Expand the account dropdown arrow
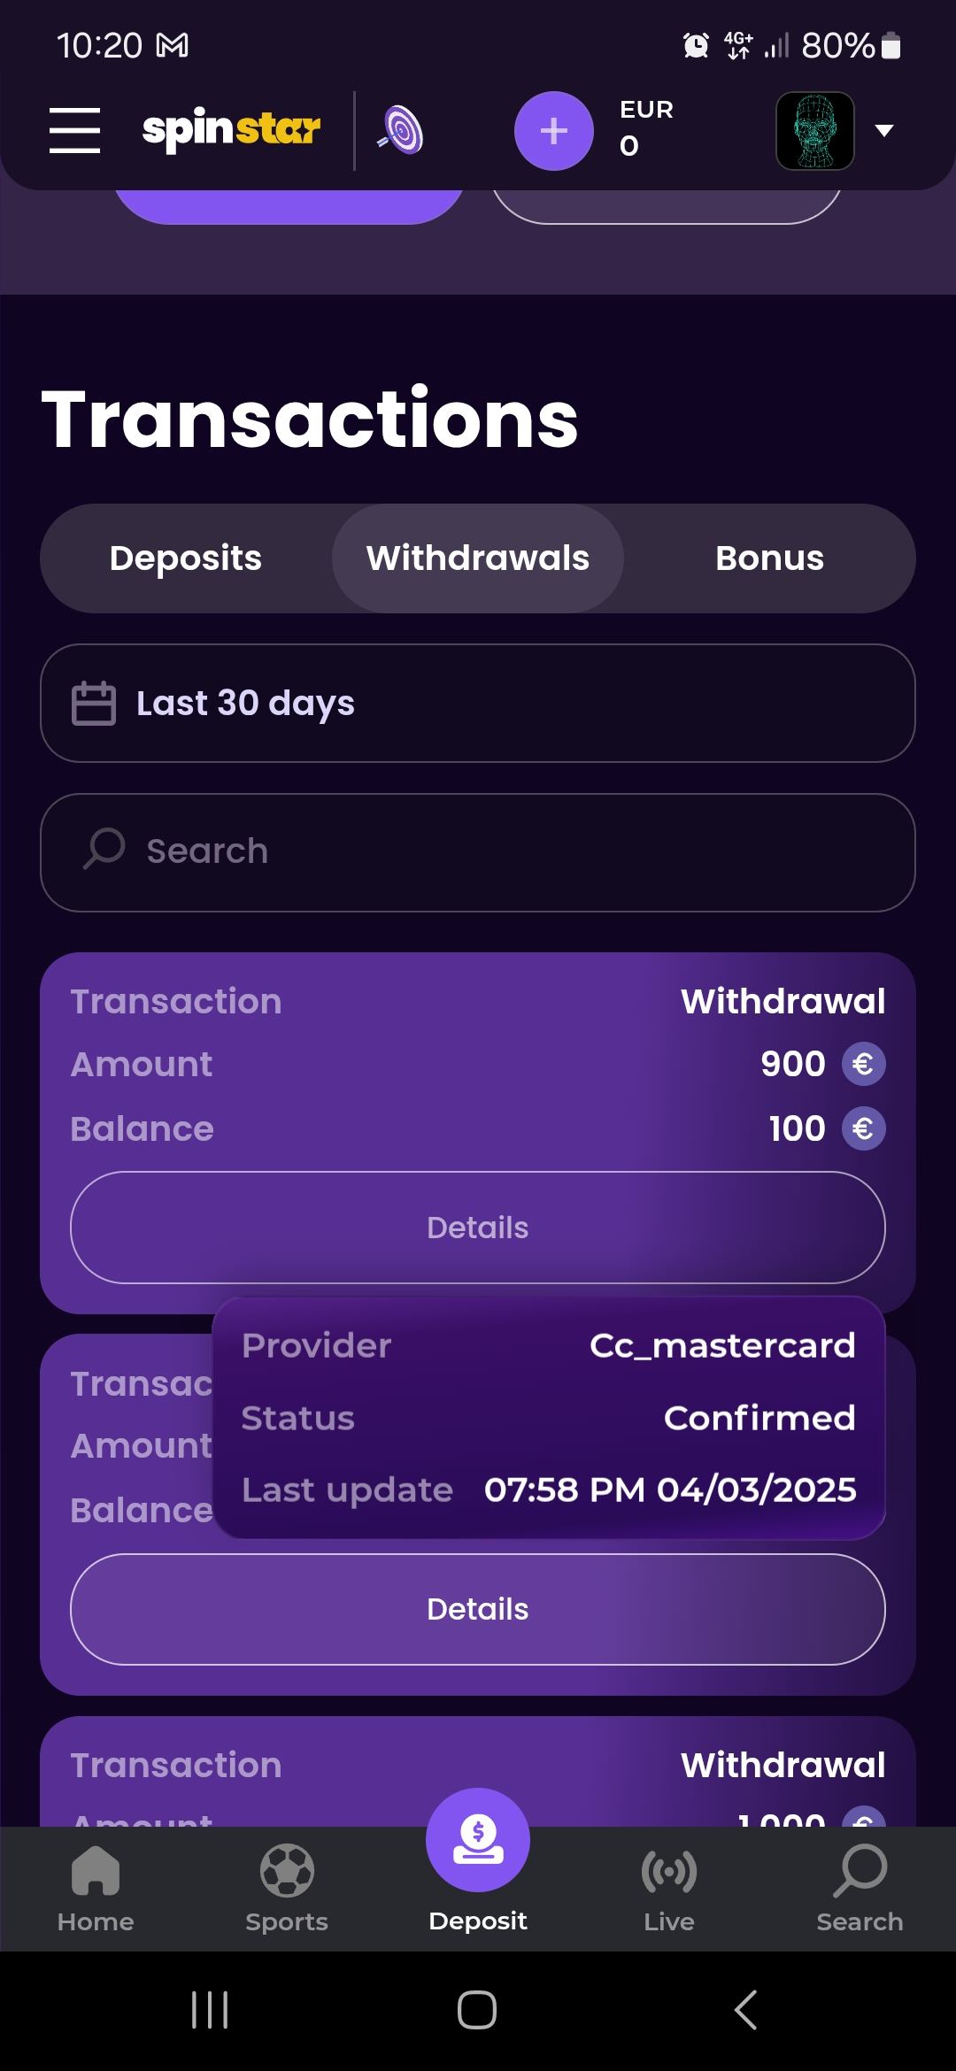Viewport: 956px width, 2071px height. 883,131
